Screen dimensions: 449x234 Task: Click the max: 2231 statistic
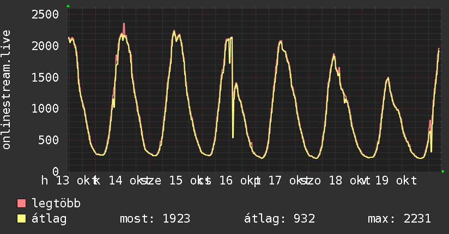tap(399, 219)
